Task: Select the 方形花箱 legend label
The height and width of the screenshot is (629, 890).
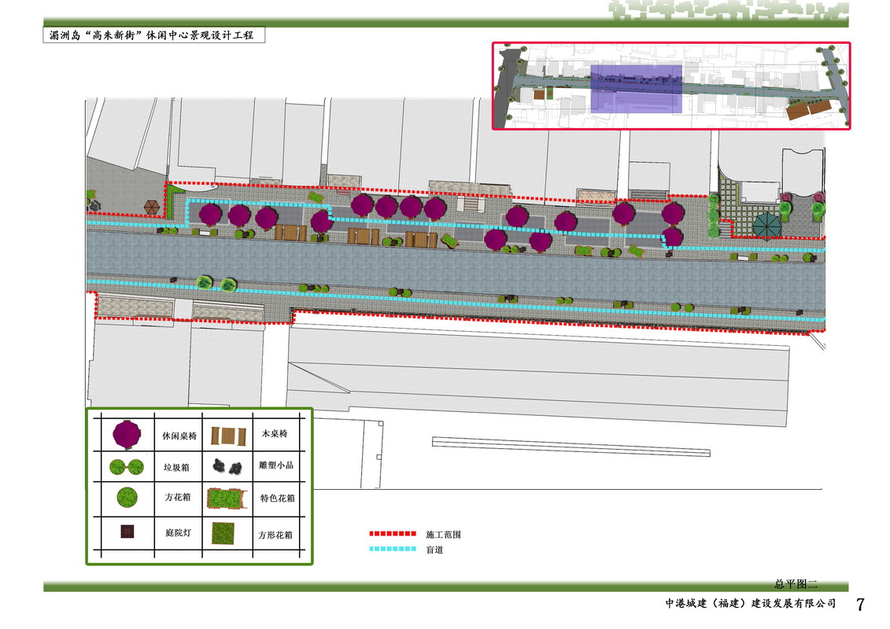Action: (x=275, y=535)
